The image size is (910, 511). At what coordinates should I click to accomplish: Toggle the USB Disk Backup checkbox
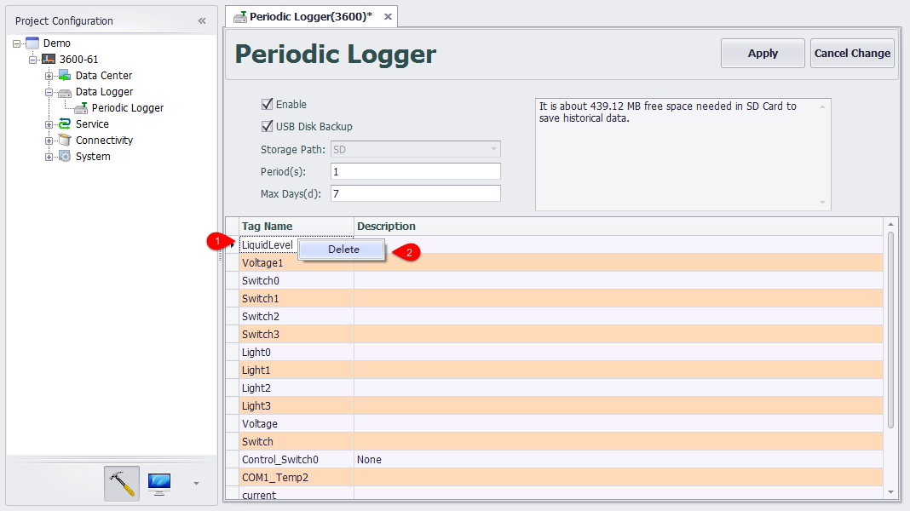point(267,127)
